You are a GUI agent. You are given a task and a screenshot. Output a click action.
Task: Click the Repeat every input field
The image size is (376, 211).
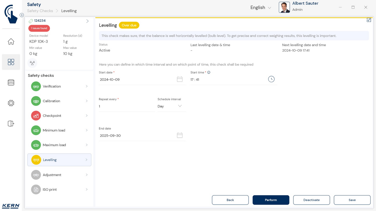[x=126, y=106]
